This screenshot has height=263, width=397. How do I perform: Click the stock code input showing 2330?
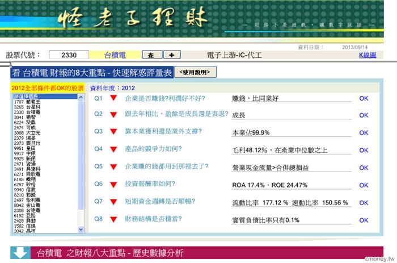coord(69,55)
